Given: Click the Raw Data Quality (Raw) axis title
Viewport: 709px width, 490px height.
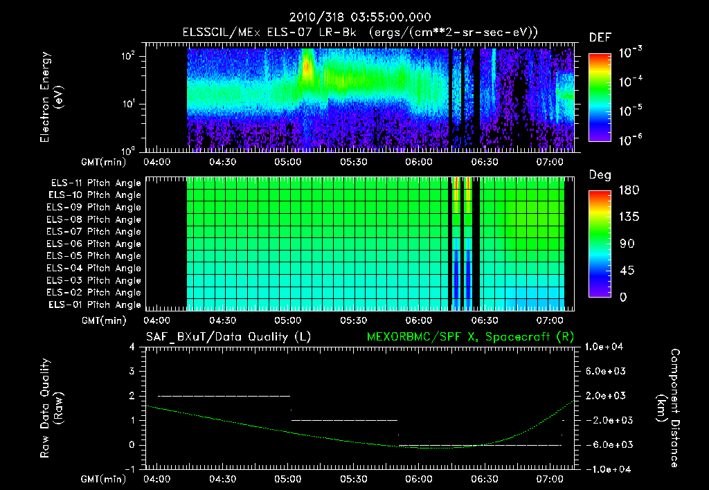Looking at the screenshot, I should point(51,408).
